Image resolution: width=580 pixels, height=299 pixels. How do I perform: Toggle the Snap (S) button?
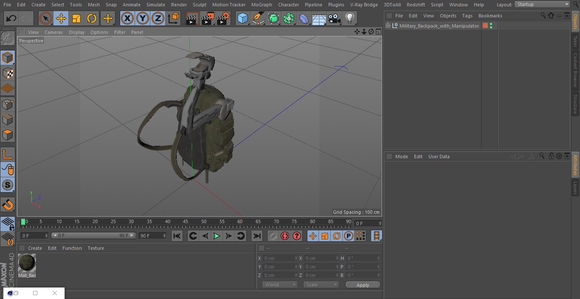[x=8, y=185]
